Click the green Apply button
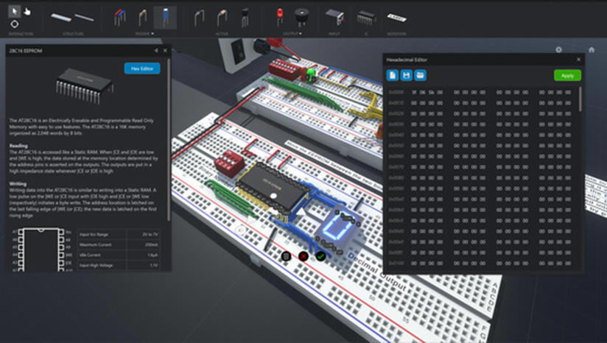Viewport: 607px width, 343px height. coord(567,75)
